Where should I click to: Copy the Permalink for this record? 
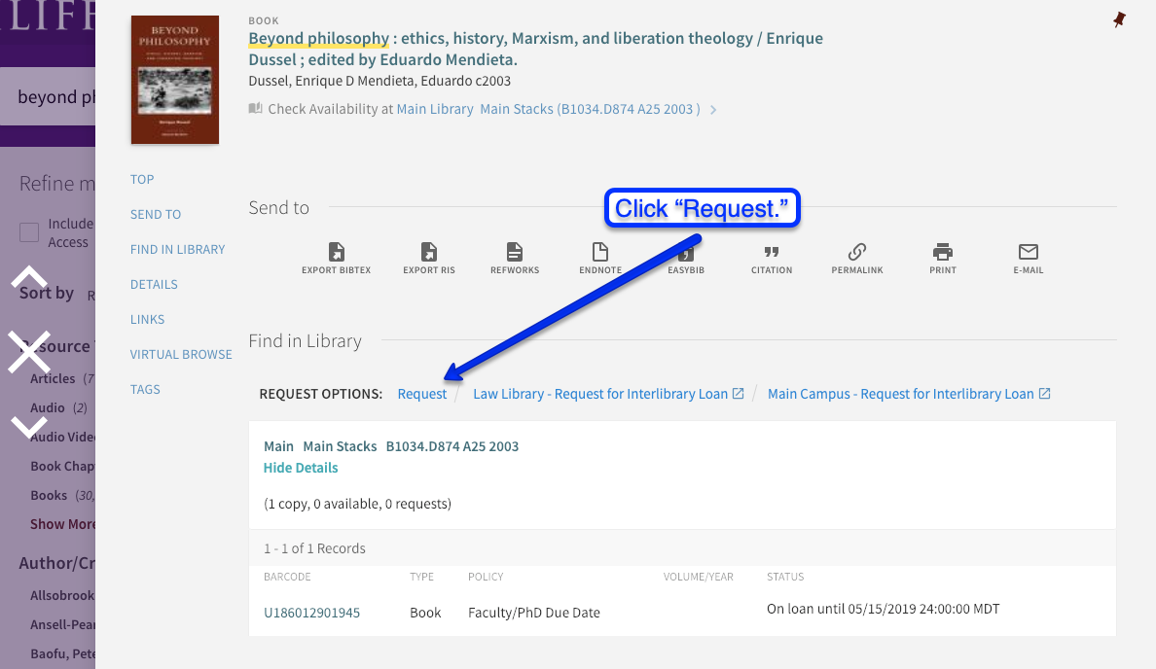(x=857, y=253)
